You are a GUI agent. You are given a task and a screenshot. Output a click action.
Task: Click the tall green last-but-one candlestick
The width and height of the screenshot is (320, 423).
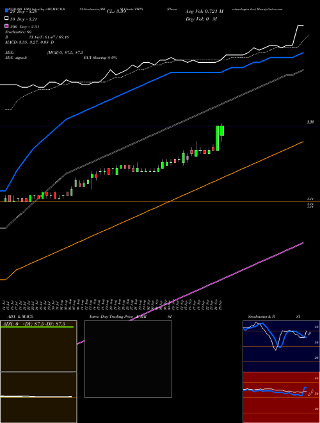pos(218,138)
